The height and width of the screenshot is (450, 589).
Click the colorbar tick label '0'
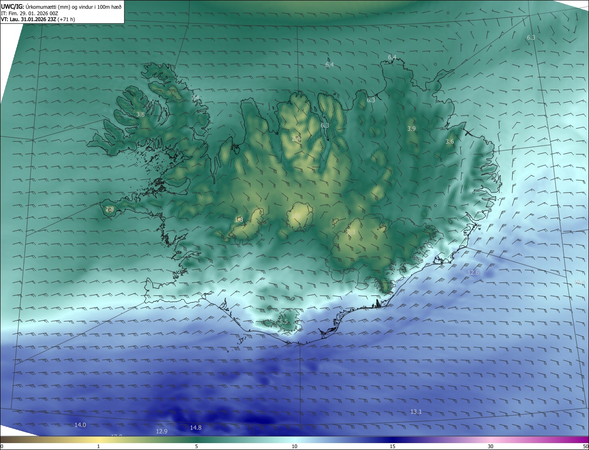click(x=2, y=446)
